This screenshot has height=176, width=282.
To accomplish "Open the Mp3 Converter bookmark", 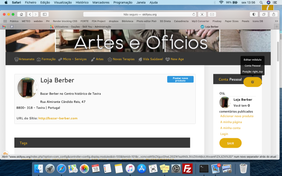I will [x=200, y=21].
